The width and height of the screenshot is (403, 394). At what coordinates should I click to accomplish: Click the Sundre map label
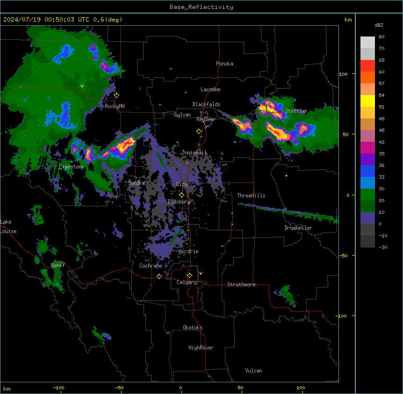pyautogui.click(x=137, y=183)
